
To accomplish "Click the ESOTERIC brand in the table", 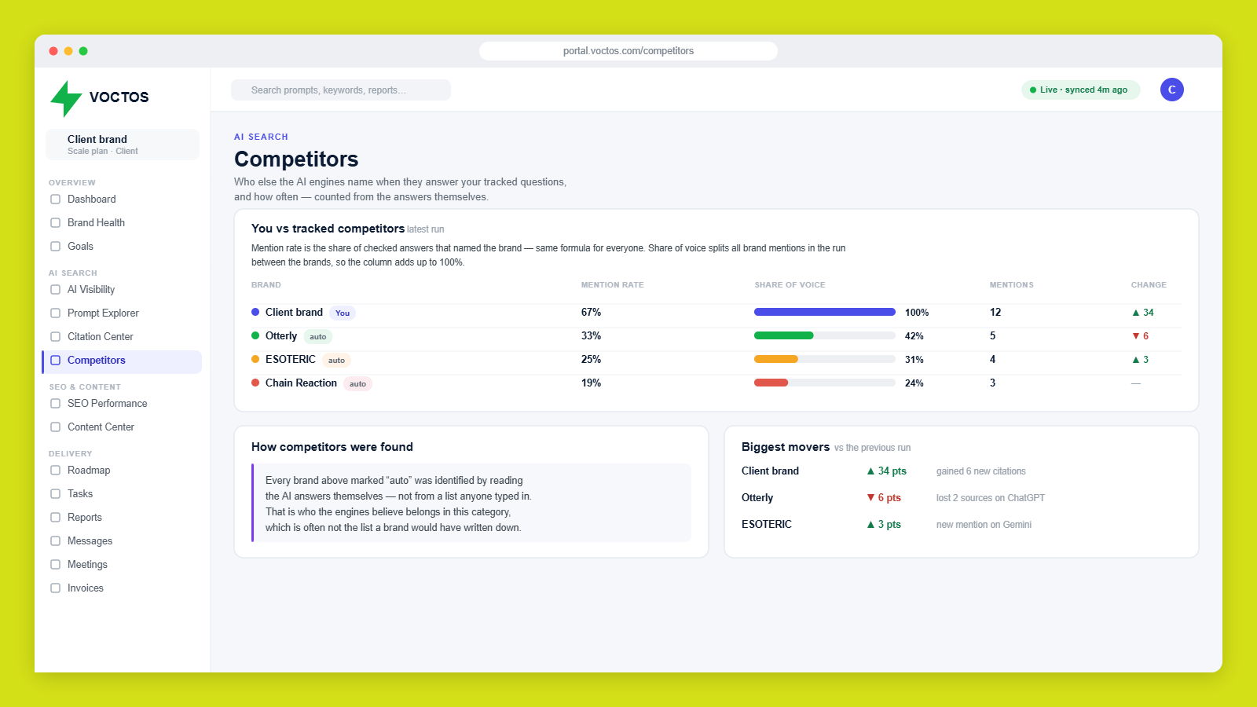I will tap(291, 360).
